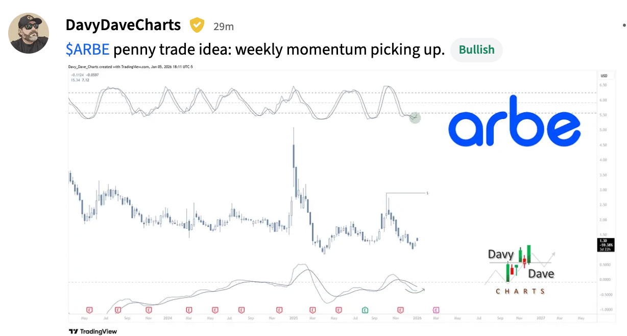The height and width of the screenshot is (336, 627).
Task: Click the TradingView logo below chart
Action: tap(93, 331)
